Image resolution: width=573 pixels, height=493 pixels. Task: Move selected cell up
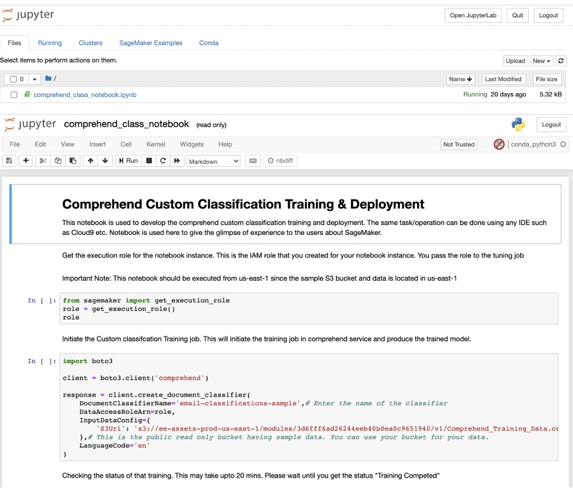pos(90,161)
